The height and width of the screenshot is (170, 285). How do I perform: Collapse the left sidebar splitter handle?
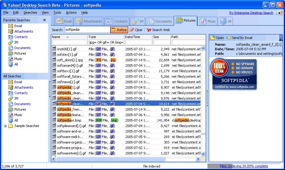(x=49, y=89)
